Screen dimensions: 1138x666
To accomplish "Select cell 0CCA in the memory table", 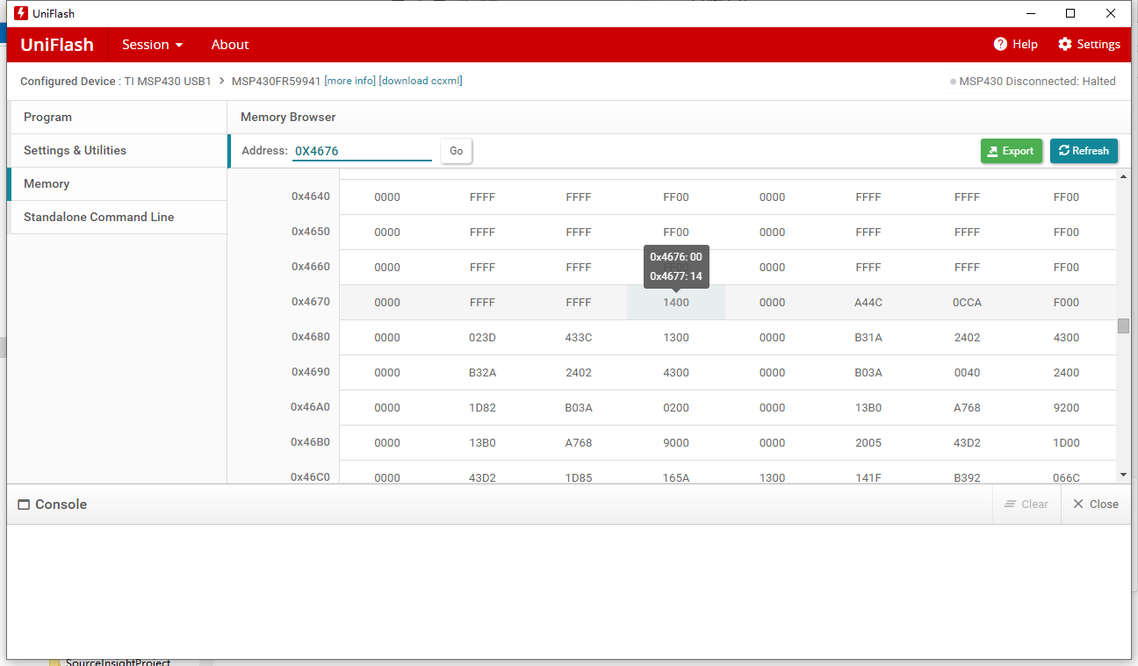I will tap(967, 303).
